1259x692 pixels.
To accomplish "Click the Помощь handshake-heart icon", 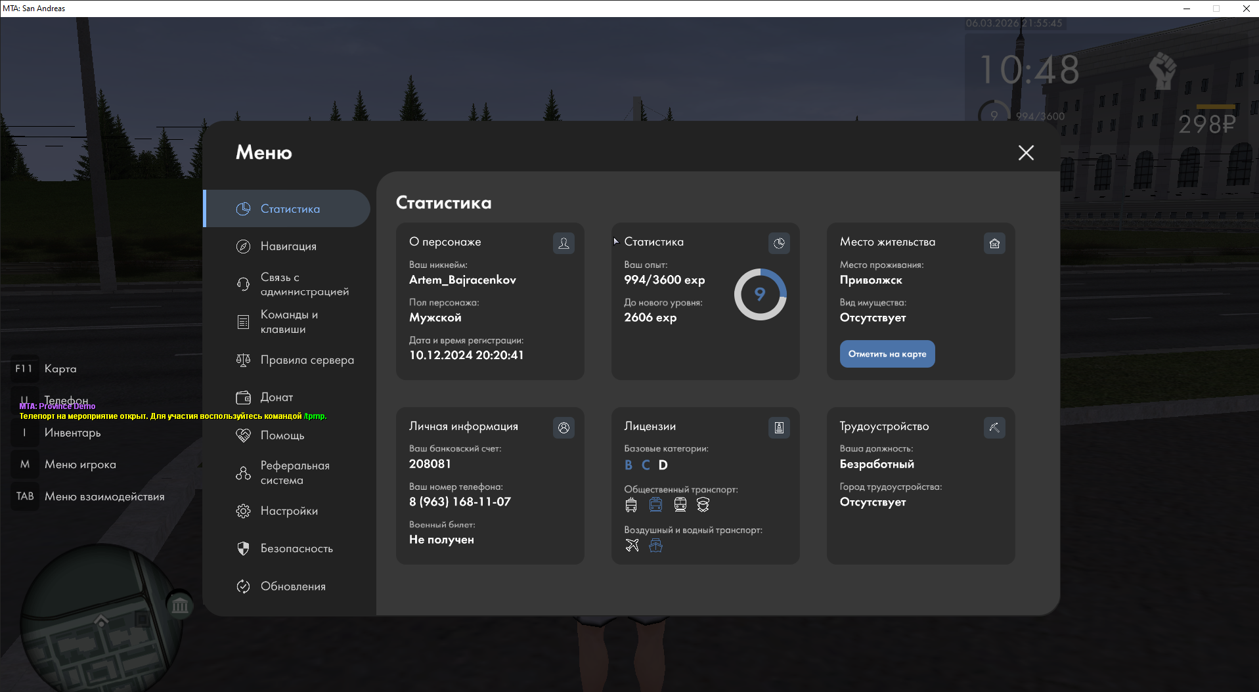I will pyautogui.click(x=243, y=435).
